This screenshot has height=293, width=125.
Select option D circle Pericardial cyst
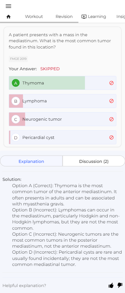pyautogui.click(x=16, y=137)
